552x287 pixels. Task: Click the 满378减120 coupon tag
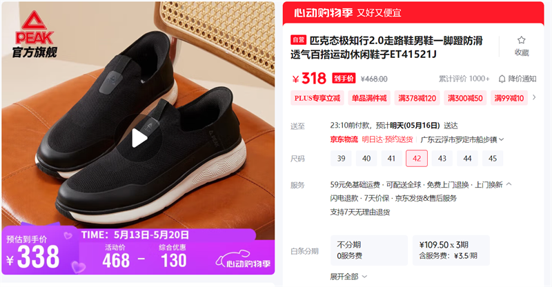(417, 98)
